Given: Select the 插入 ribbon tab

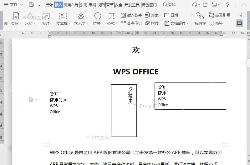Looking at the screenshot, I should coord(59,5).
